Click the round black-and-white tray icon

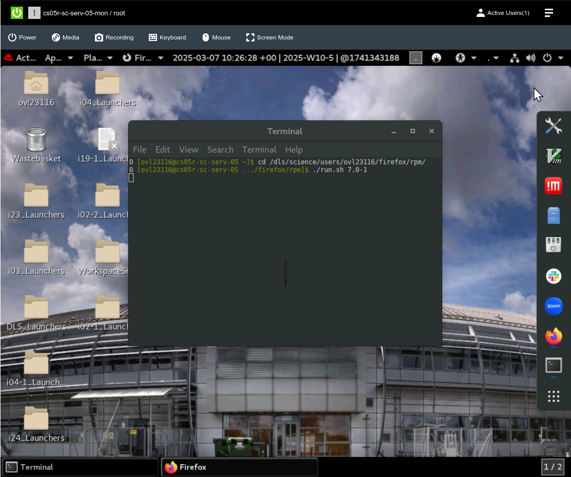[436, 58]
